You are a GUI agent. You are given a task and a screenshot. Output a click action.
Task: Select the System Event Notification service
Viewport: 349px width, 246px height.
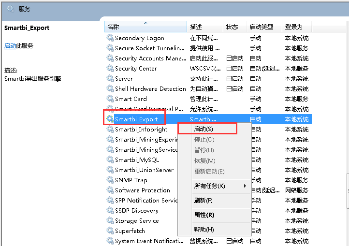click(x=149, y=241)
